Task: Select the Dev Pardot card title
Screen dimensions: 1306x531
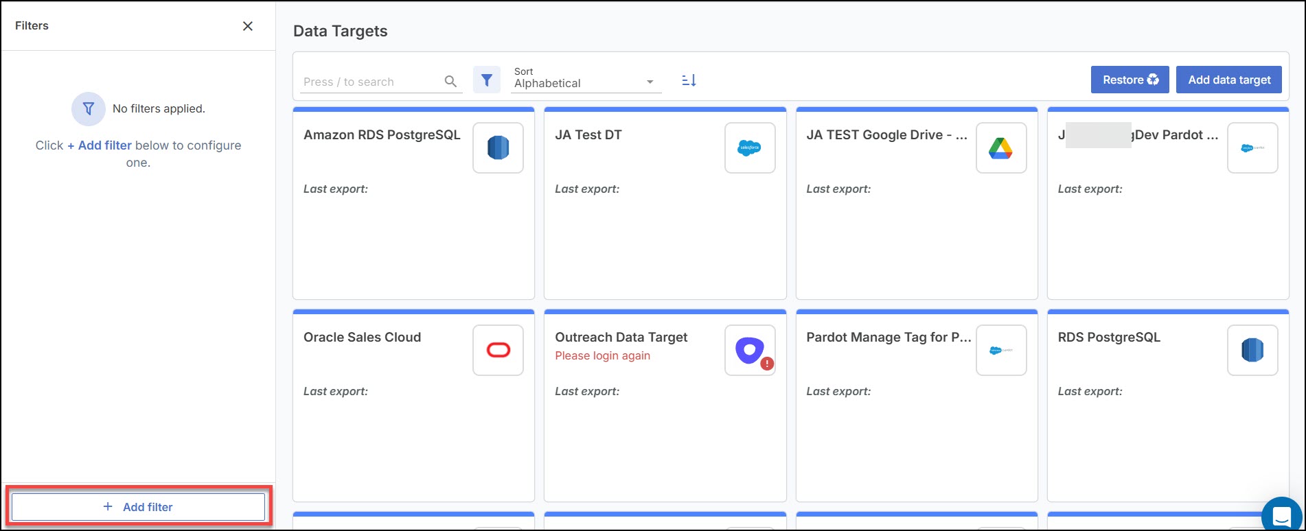Action: 1138,135
